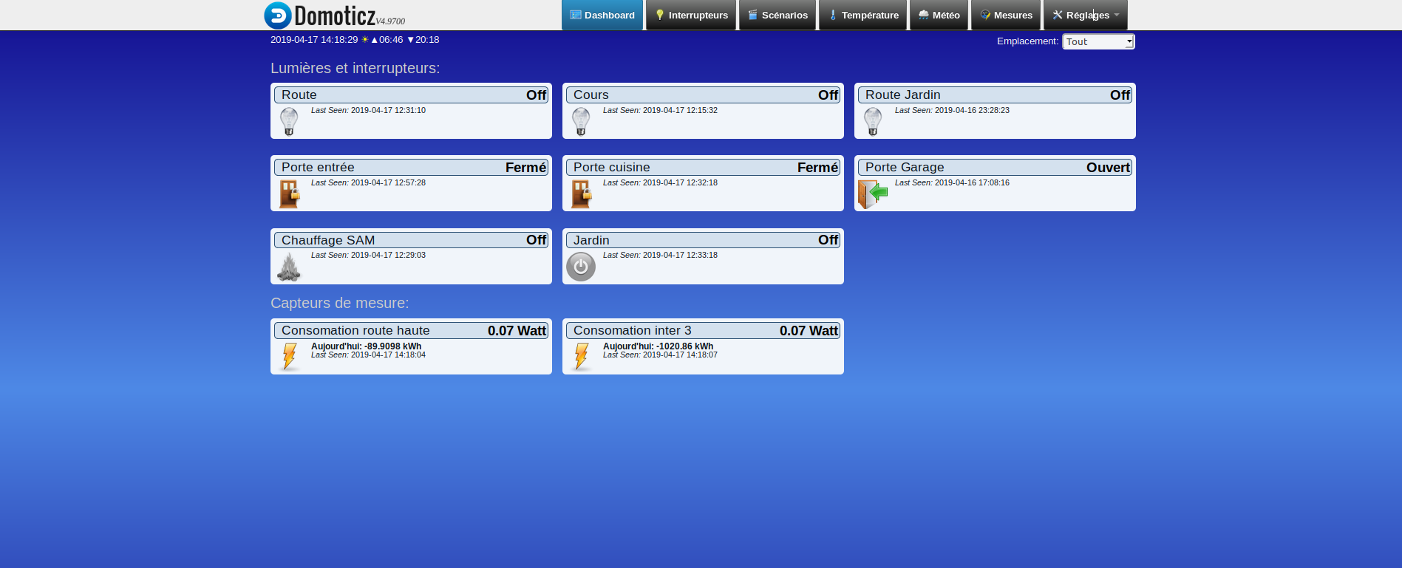Click the Off status of Route Jardin
Viewport: 1402px width, 568px height.
1120,95
